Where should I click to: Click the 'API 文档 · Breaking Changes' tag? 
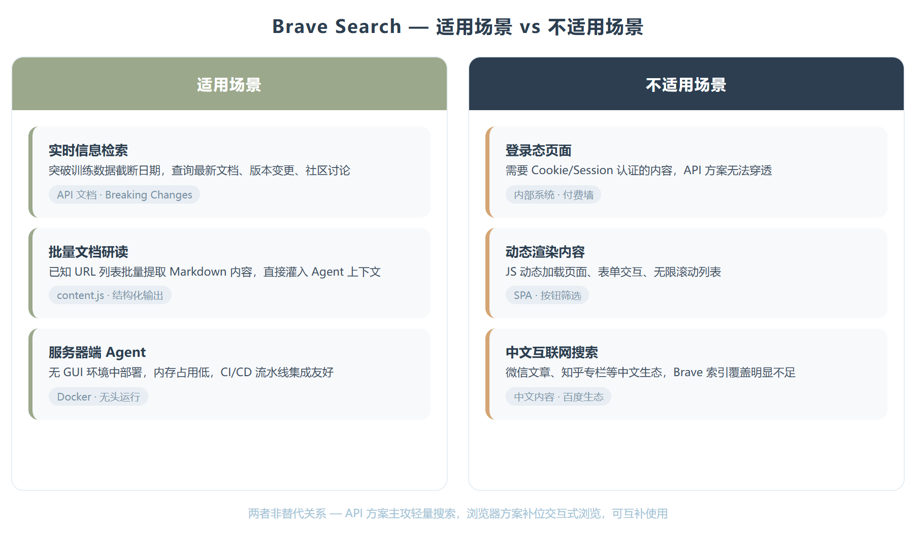124,195
